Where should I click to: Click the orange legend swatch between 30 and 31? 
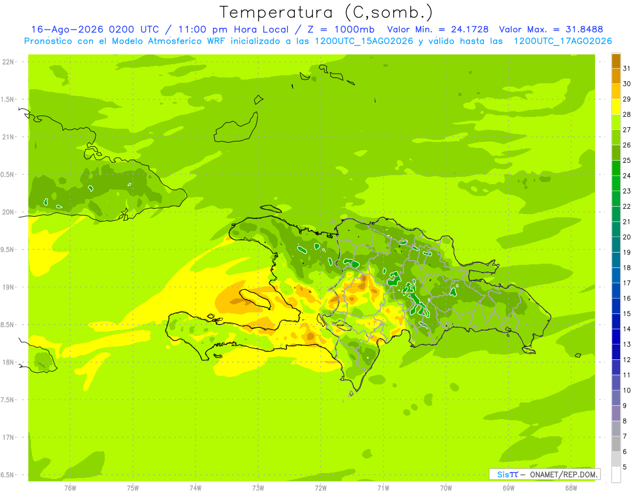[616, 76]
